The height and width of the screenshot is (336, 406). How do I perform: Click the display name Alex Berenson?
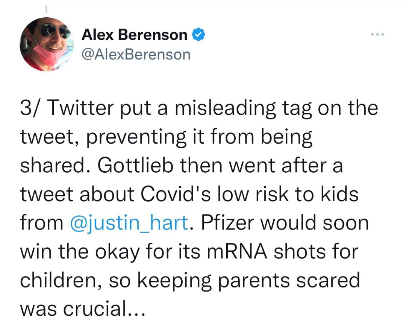135,35
